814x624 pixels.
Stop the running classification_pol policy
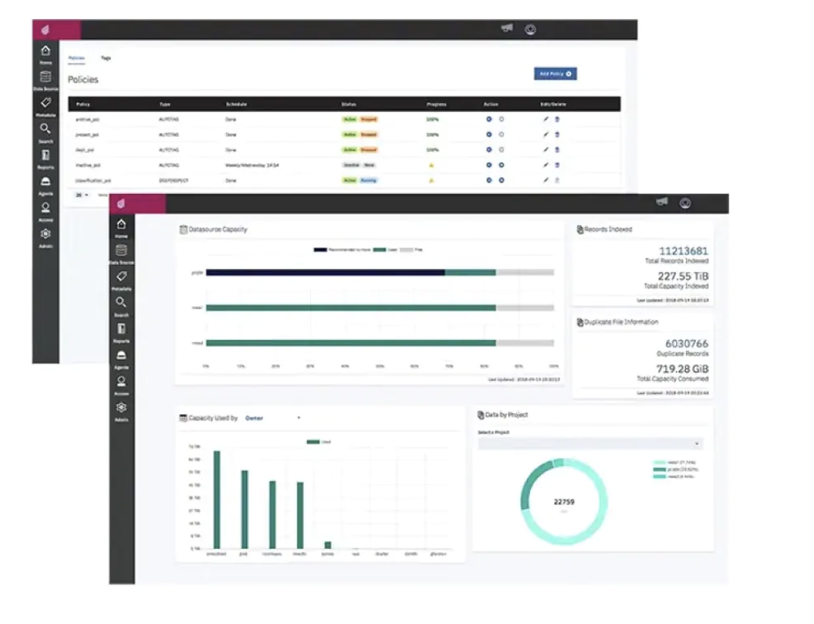coord(502,180)
